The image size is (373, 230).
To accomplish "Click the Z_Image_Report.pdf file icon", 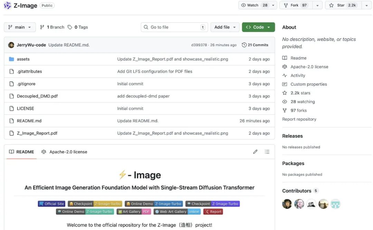I will click(x=11, y=133).
